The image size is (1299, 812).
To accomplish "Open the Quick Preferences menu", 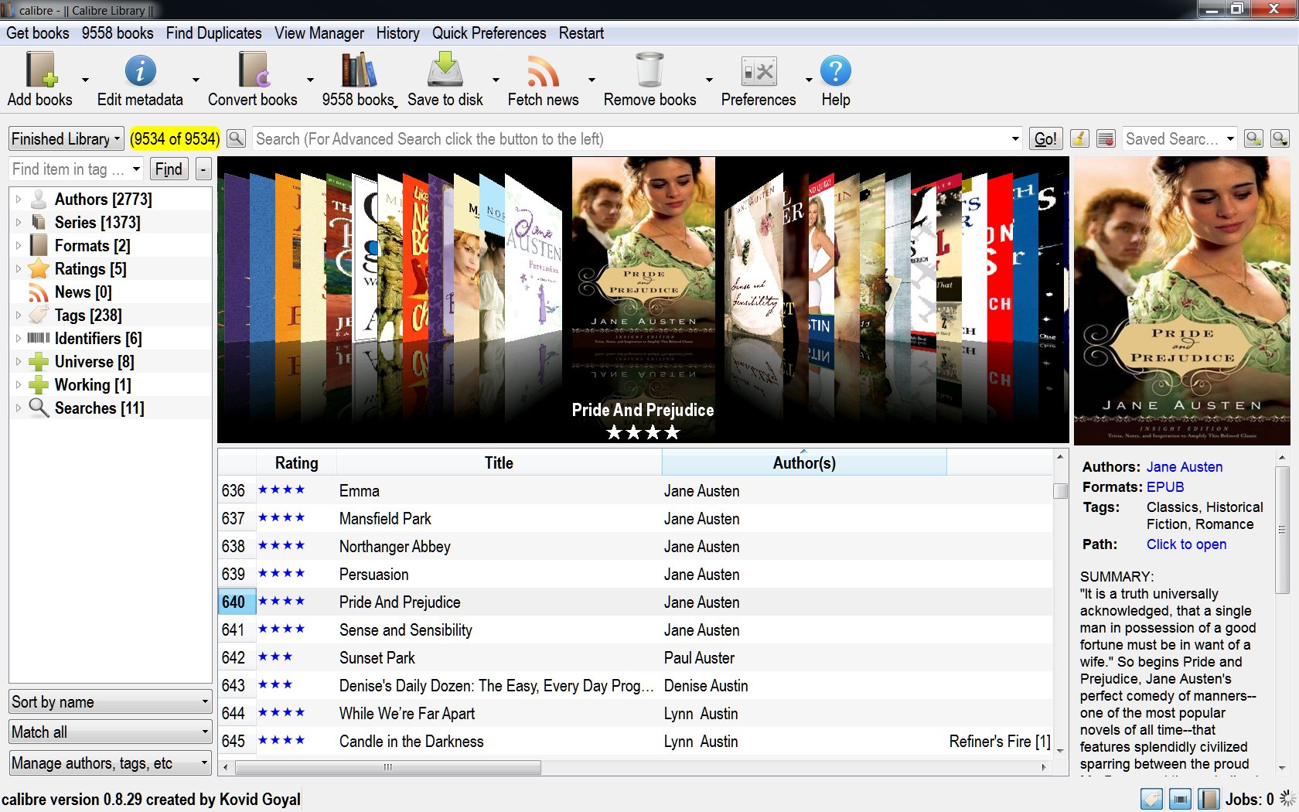I will tap(489, 33).
